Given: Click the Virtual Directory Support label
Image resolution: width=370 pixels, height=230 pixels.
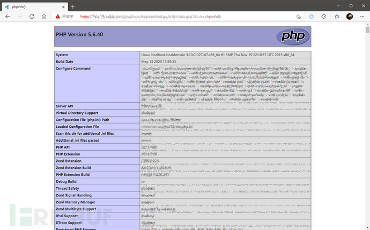Looking at the screenshot, I should coord(77,113).
